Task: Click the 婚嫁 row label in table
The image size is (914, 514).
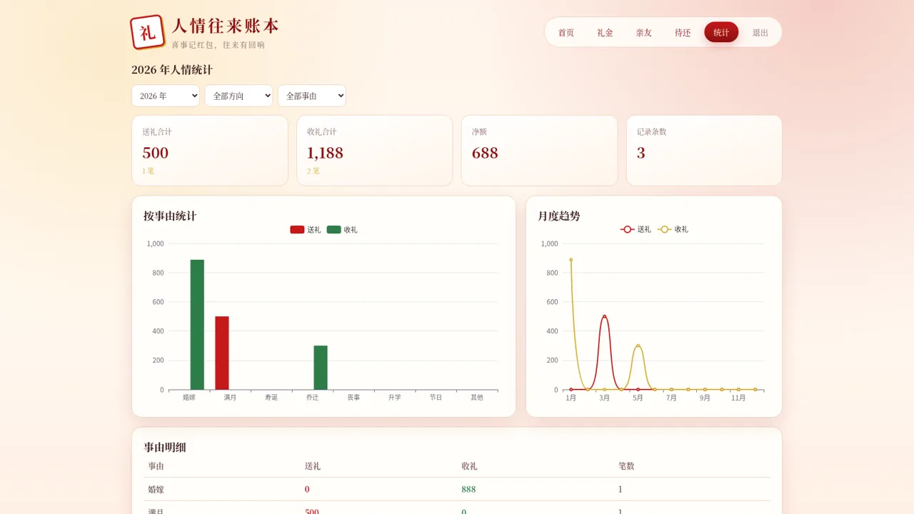Action: pos(156,490)
